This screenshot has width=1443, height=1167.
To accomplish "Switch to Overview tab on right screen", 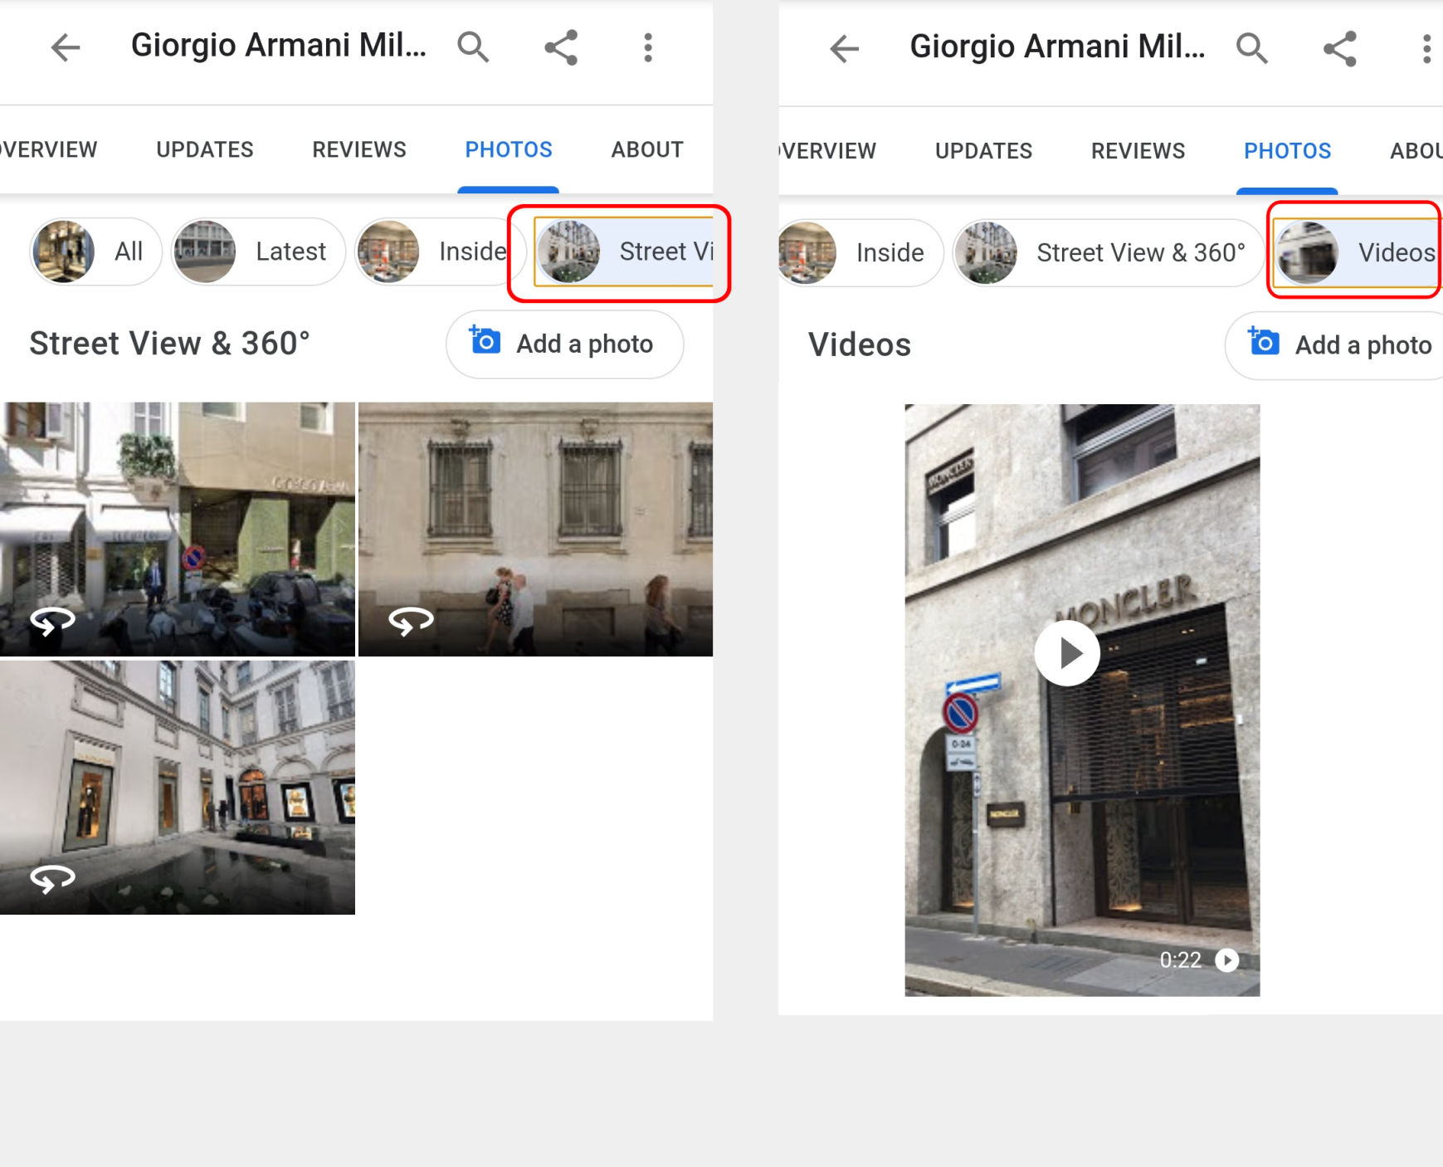I will pos(827,150).
